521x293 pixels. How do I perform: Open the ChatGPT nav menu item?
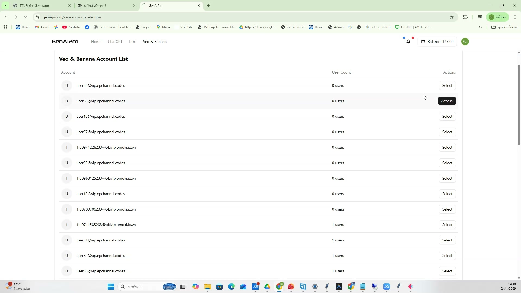tap(115, 42)
